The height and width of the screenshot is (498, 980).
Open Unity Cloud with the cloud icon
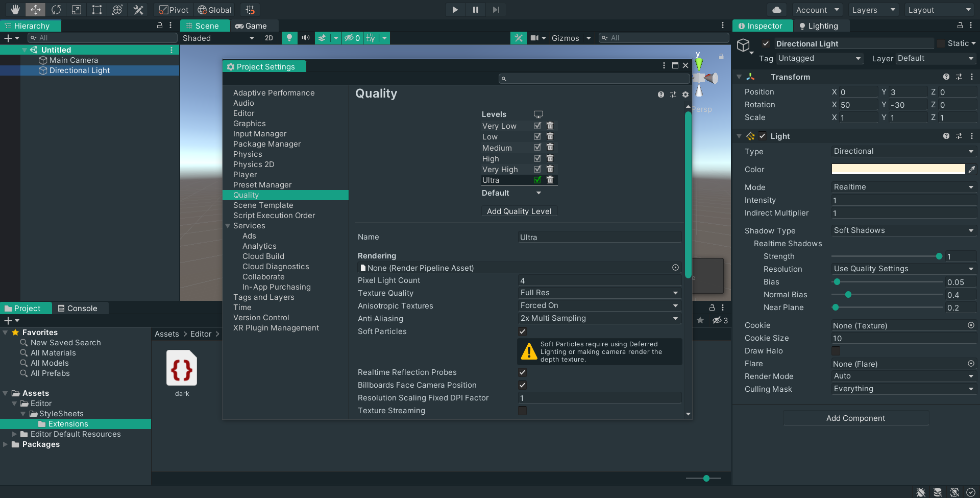pyautogui.click(x=777, y=9)
